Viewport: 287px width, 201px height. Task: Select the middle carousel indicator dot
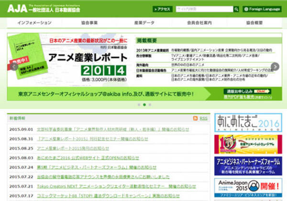[144, 104]
